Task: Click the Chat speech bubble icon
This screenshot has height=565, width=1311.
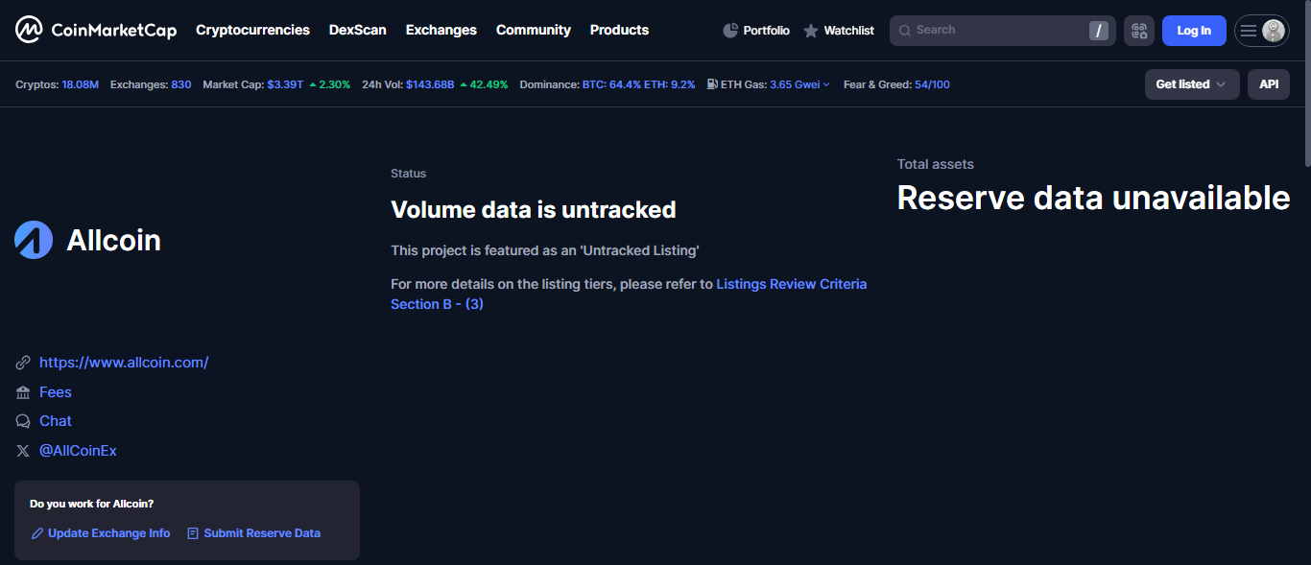Action: tap(23, 421)
